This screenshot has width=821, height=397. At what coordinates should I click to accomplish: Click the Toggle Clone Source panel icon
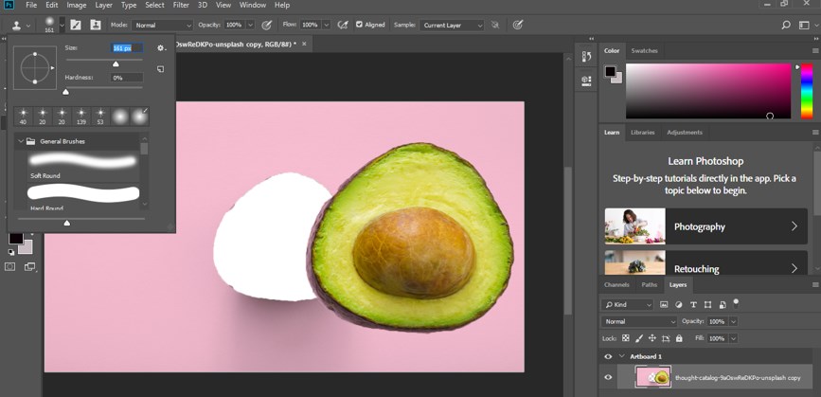pos(97,25)
